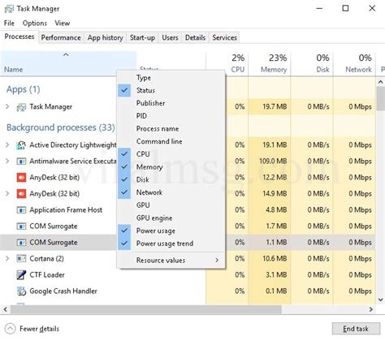Image resolution: width=385 pixels, height=341 pixels.
Task: Enable the Publisher column
Action: pos(171,103)
